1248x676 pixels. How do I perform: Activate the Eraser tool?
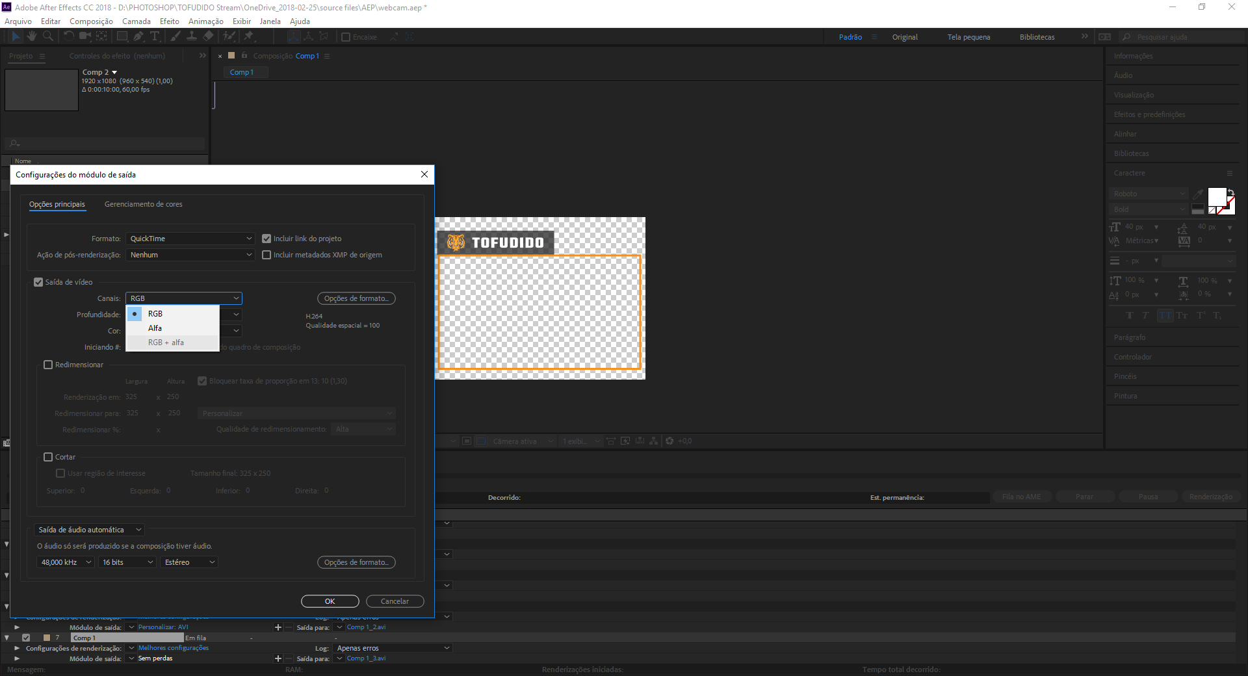[x=208, y=36]
